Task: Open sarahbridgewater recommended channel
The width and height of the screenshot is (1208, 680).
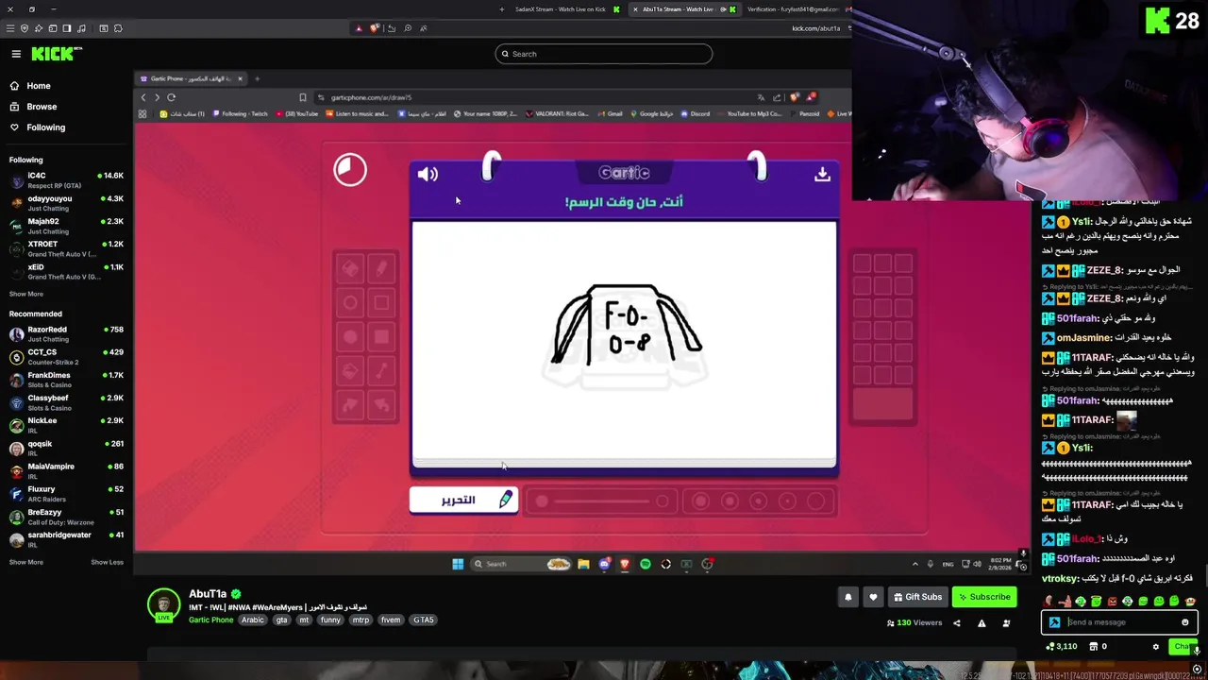Action: tap(66, 539)
